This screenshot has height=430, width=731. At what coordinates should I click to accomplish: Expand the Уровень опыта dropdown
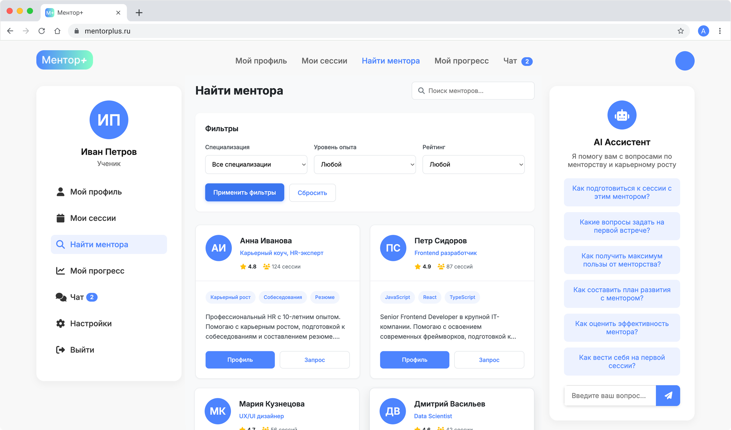click(365, 165)
